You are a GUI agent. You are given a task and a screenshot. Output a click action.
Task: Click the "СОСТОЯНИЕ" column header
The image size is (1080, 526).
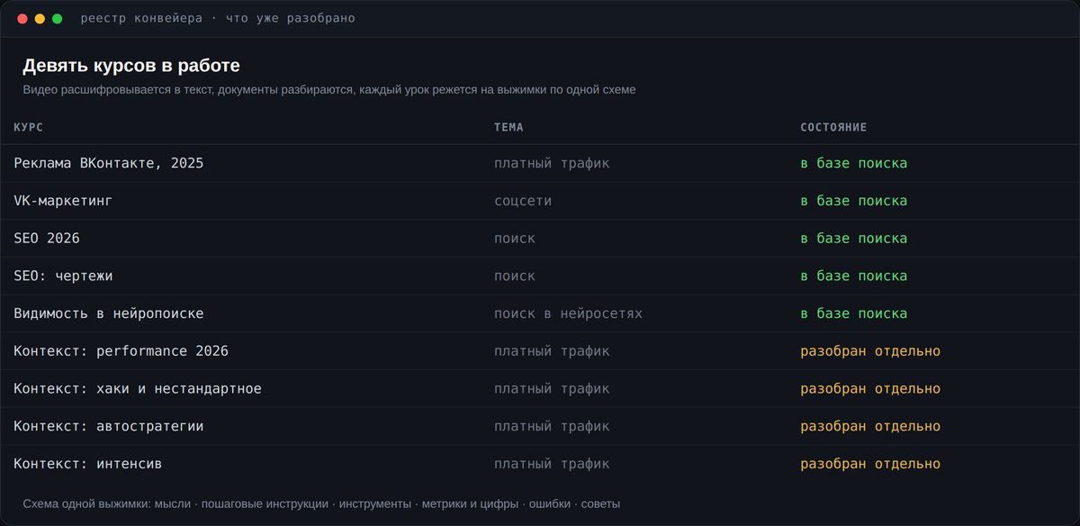[x=833, y=128]
